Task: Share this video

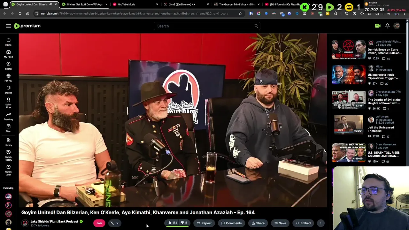Action: 258,223
